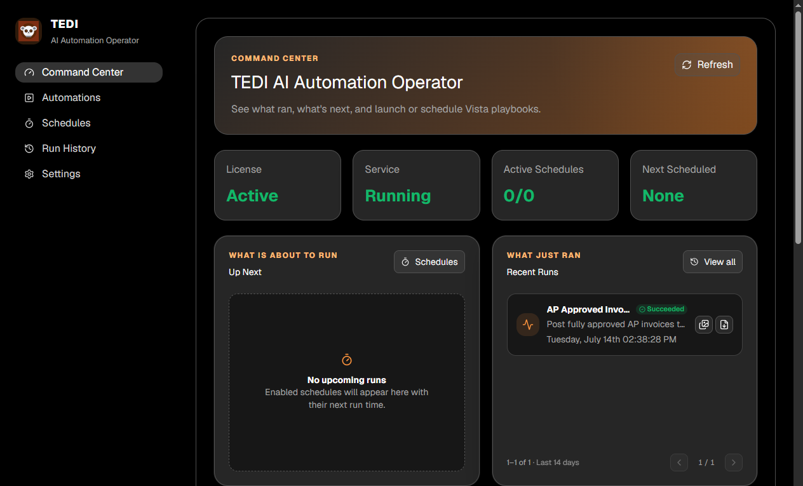Click the timer icon above No upcoming runs
The image size is (803, 486).
[347, 360]
